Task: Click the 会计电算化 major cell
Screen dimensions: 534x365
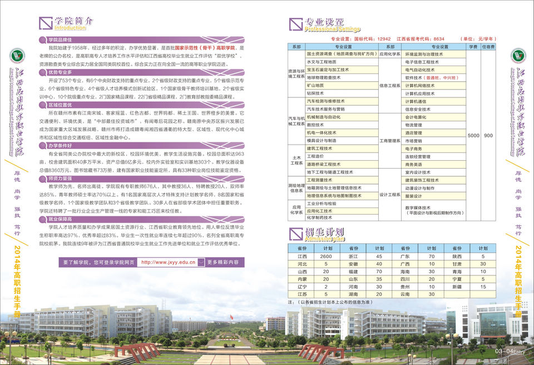Action: coord(433,117)
